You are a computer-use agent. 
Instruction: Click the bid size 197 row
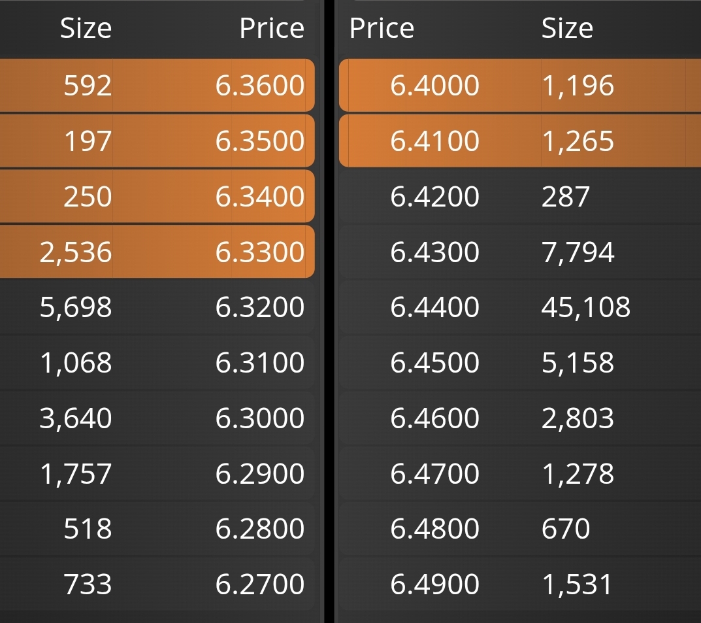(157, 141)
